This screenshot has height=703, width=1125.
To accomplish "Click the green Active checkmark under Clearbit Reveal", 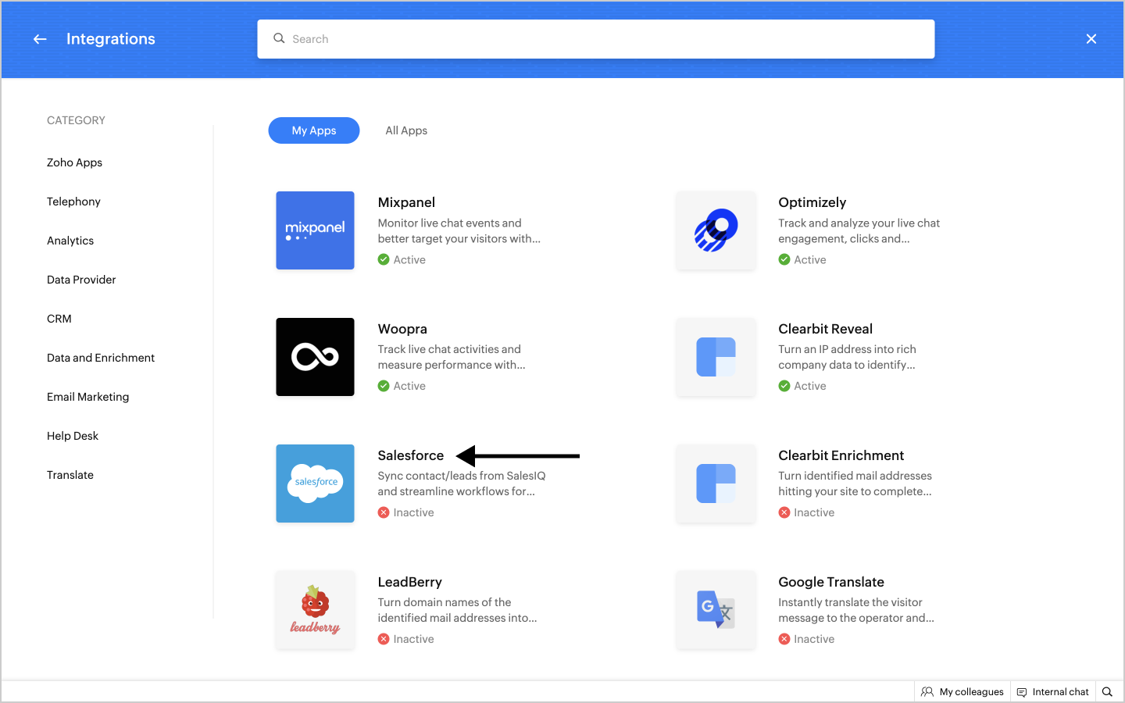I will click(784, 386).
